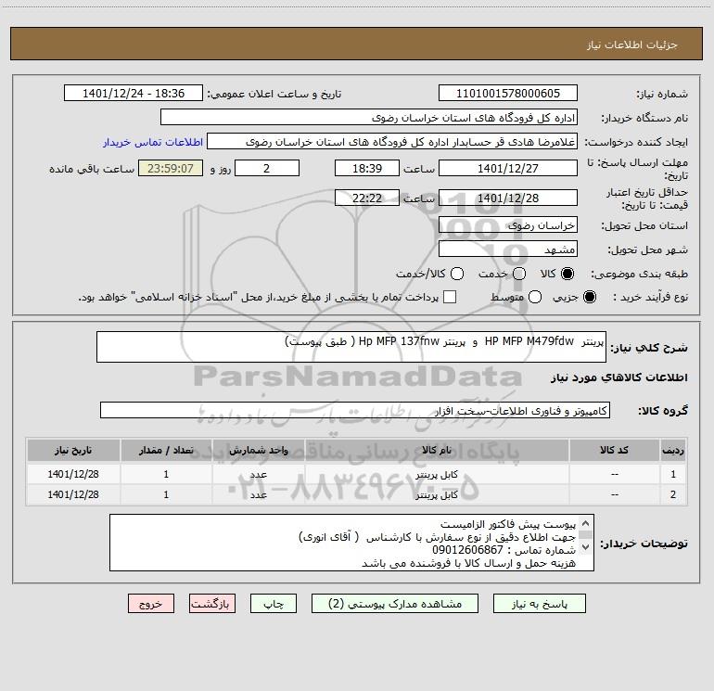Click the validity time field 22:22
The width and height of the screenshot is (714, 691).
click(x=367, y=198)
